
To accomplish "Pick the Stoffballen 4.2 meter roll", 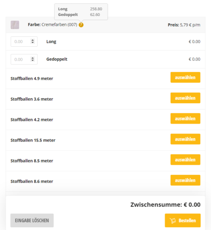I will [185, 119].
